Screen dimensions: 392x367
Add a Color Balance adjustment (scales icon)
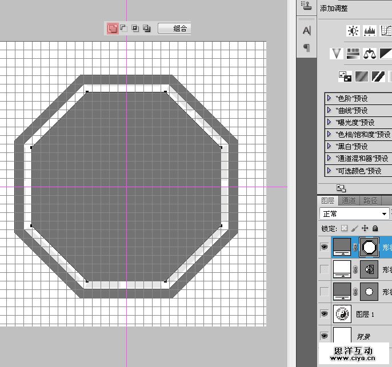370,54
